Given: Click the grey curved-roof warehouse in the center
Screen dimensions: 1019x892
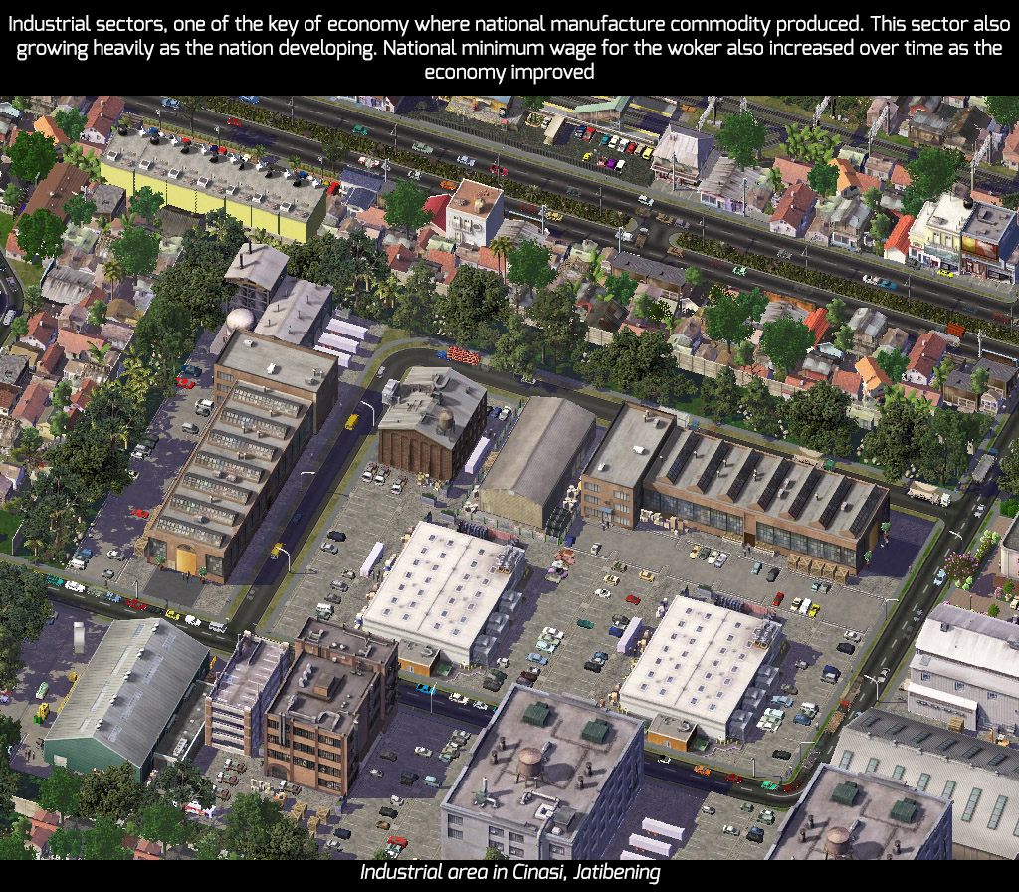Looking at the screenshot, I should point(538,460).
